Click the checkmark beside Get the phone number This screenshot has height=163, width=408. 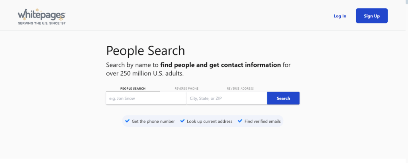[127, 121]
